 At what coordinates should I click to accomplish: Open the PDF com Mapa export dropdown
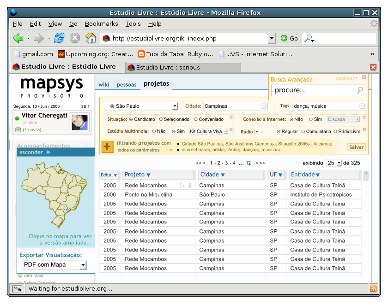click(55, 265)
